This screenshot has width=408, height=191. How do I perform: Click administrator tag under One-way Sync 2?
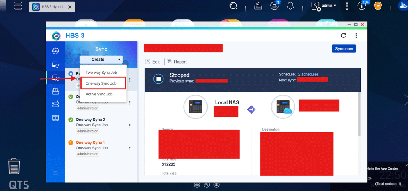[87, 131]
